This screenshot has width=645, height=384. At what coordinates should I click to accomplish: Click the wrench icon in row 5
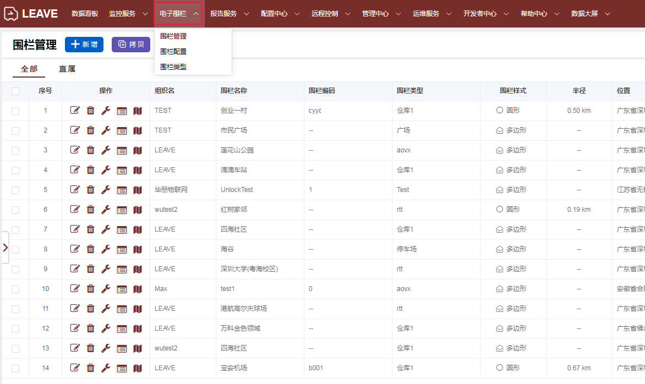[x=106, y=190]
